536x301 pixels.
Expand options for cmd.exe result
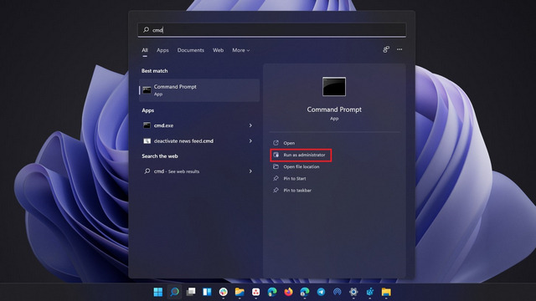point(250,125)
